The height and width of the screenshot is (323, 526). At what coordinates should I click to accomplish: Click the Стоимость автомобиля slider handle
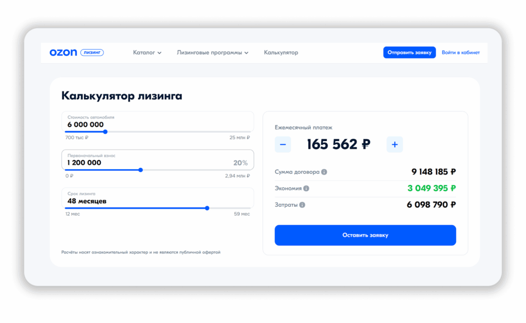coord(105,132)
